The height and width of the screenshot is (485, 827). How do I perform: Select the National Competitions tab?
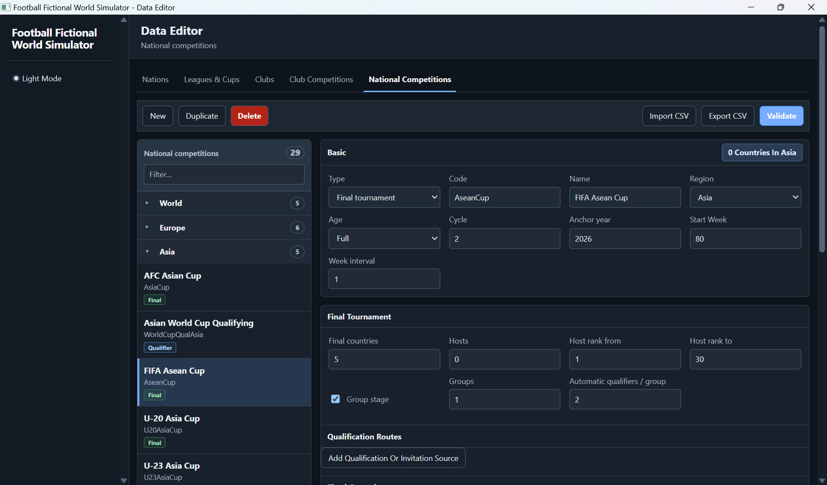pyautogui.click(x=410, y=79)
